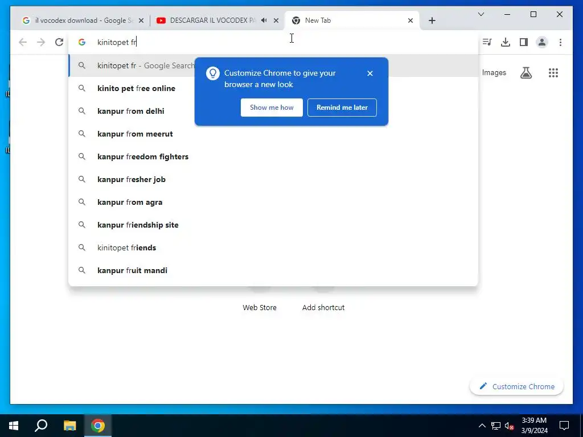Click the forward navigation arrow
This screenshot has width=583, height=437.
(41, 42)
